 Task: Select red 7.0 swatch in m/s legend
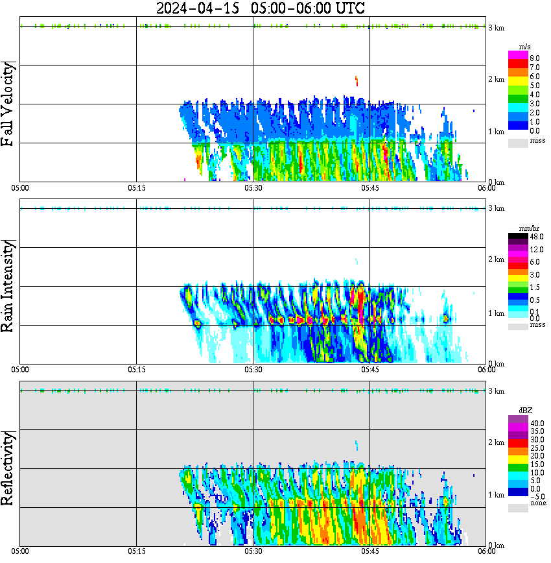click(x=518, y=64)
